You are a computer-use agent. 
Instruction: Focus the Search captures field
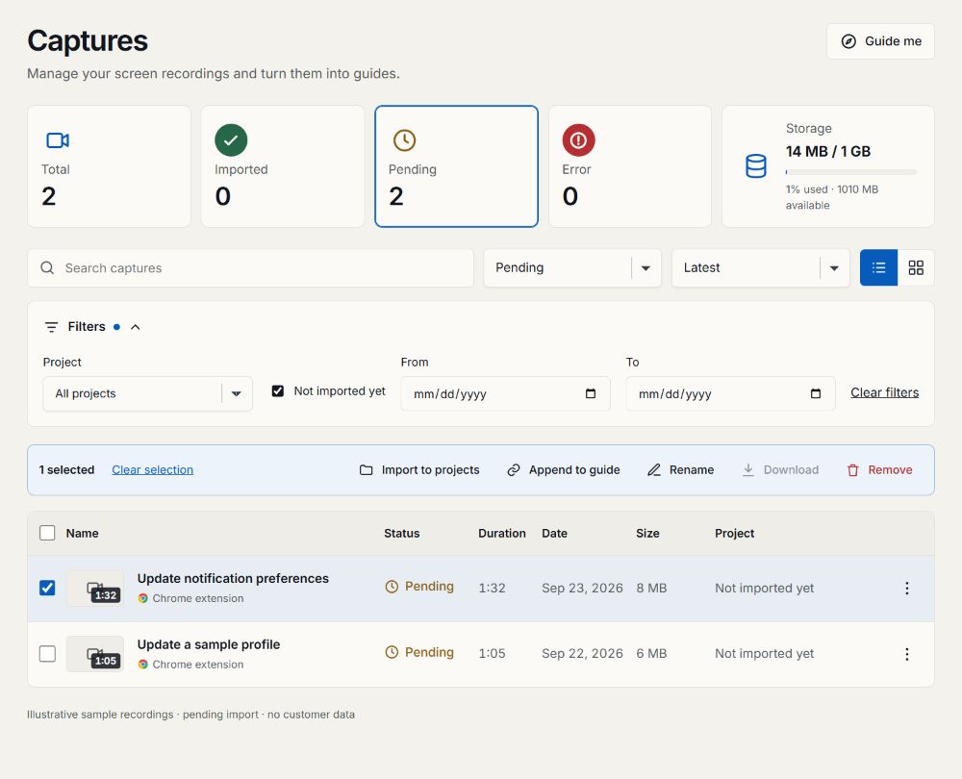(x=250, y=268)
